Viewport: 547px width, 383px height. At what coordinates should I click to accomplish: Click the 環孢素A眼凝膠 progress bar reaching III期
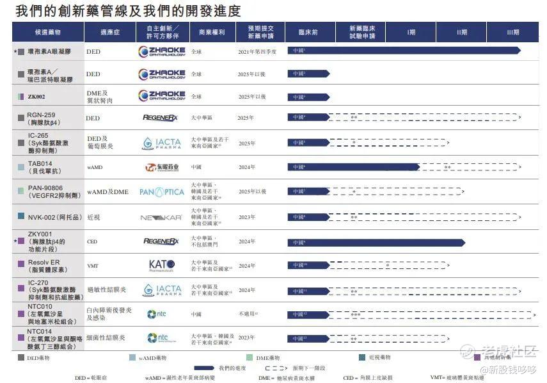tap(404, 51)
